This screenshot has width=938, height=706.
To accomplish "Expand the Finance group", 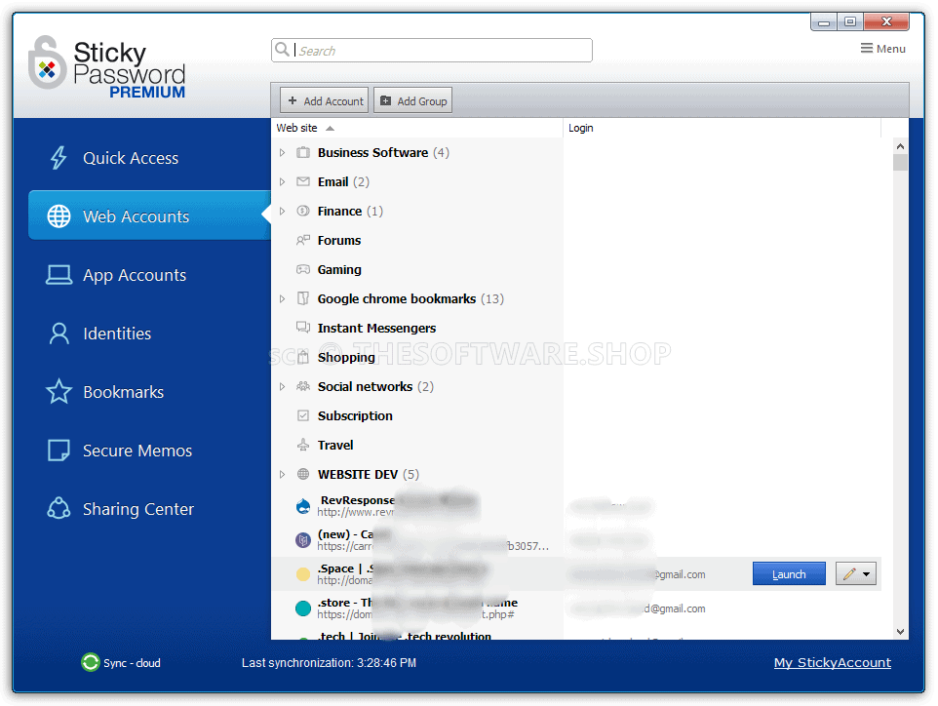I will click(283, 212).
